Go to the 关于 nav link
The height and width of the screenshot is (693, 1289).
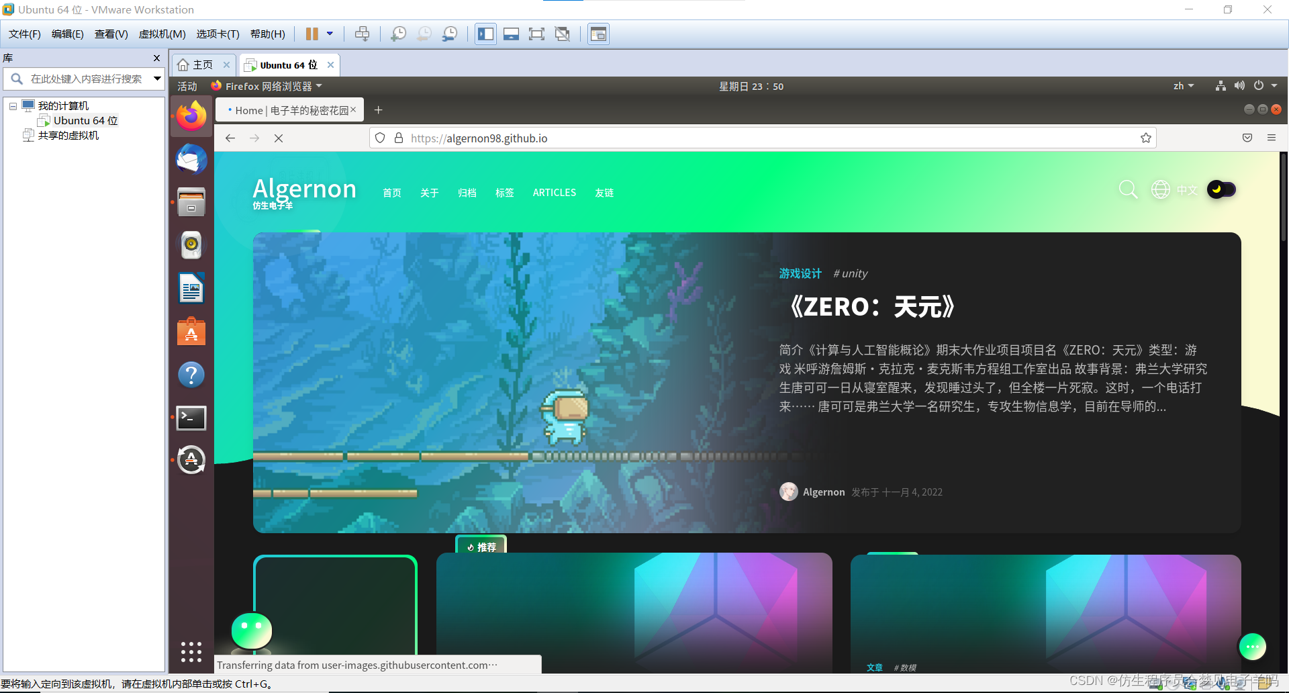point(430,193)
